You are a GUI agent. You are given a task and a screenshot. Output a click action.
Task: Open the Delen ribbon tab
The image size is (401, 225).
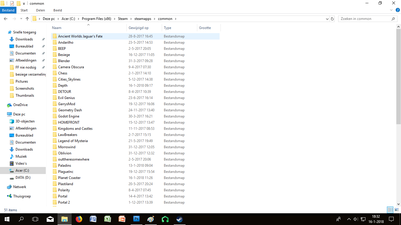(x=40, y=10)
